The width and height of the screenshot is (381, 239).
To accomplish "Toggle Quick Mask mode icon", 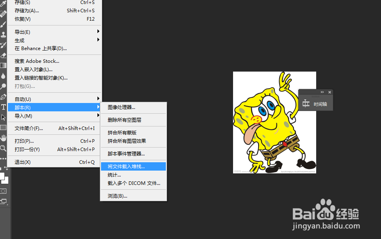I will tap(3, 191).
